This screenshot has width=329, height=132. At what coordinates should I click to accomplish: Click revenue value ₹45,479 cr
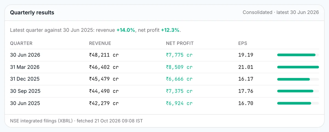pos(104,79)
